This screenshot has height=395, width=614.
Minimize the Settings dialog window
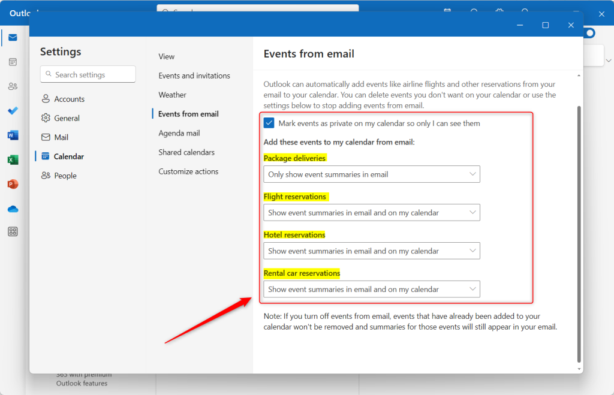(x=520, y=25)
